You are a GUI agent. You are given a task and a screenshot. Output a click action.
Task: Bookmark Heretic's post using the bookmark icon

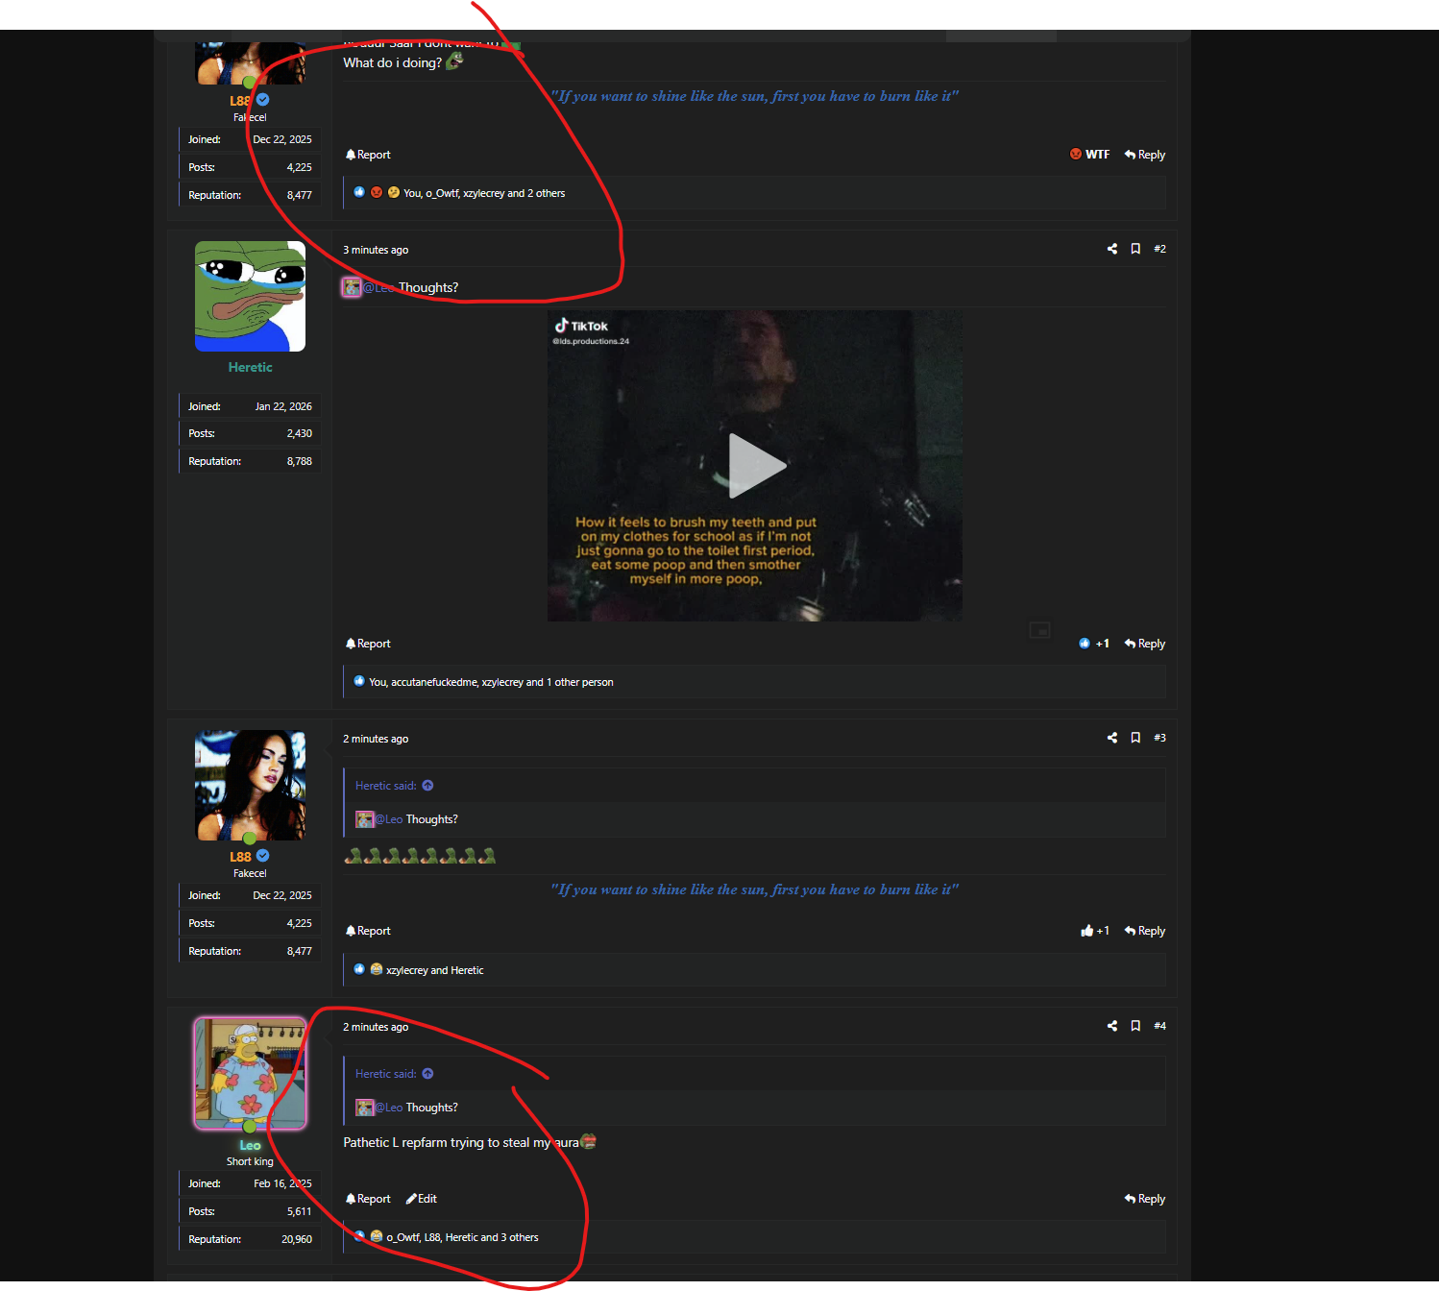(1135, 248)
